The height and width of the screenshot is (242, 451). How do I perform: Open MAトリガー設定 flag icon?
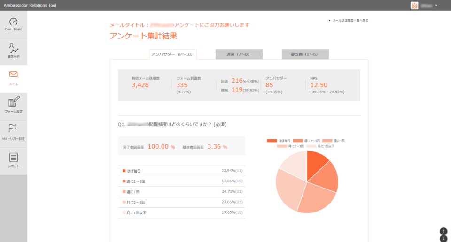(x=13, y=129)
